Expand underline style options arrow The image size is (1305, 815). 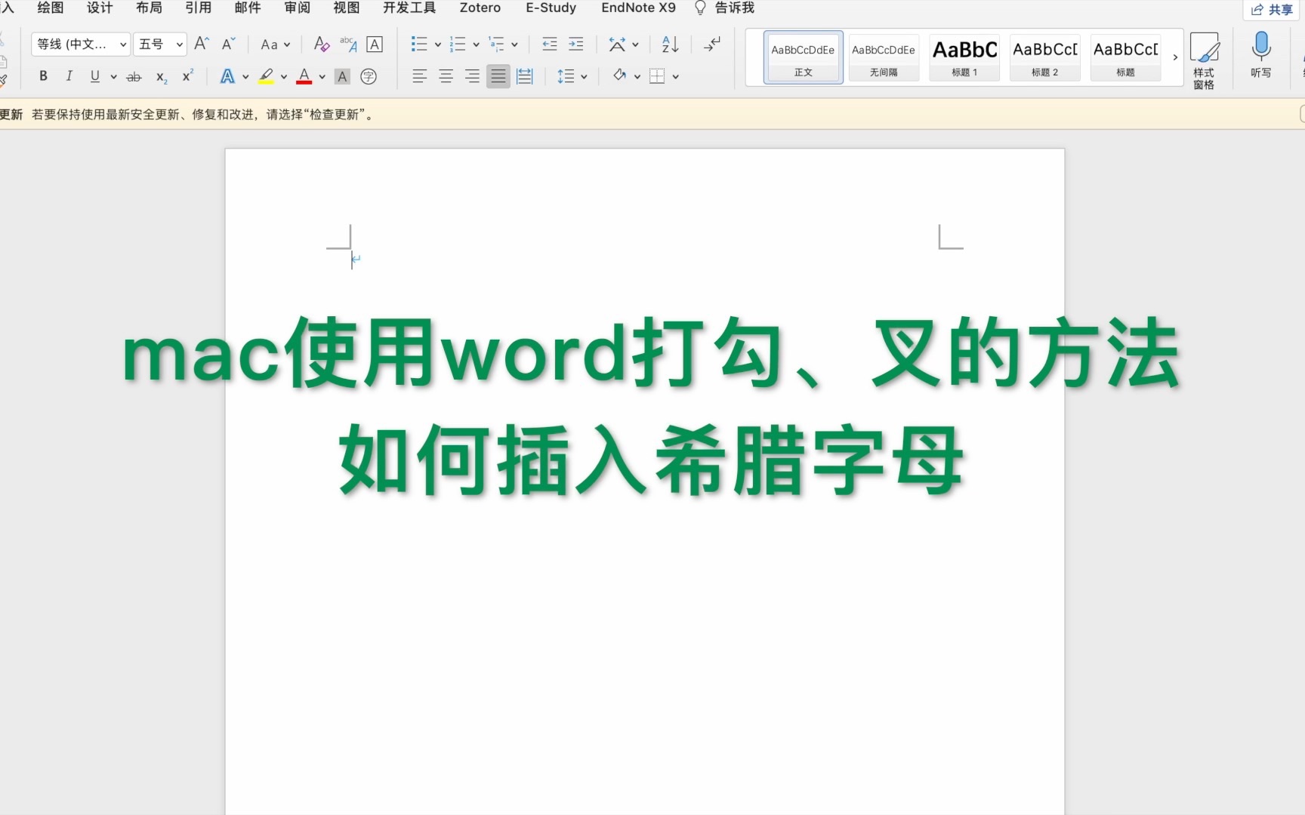[113, 77]
